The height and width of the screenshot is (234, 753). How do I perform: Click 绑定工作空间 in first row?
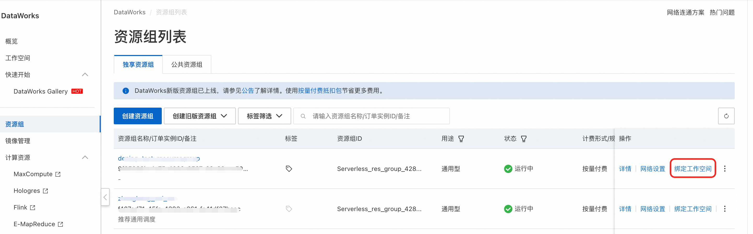(692, 169)
